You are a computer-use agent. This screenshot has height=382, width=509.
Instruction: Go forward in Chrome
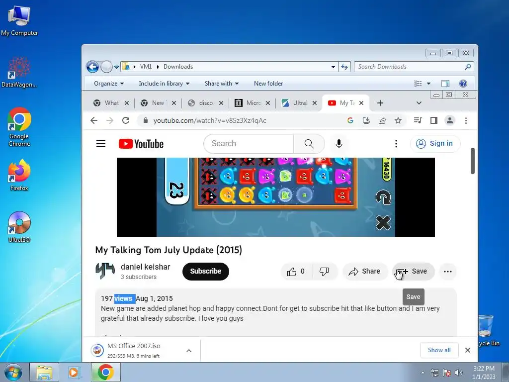coord(110,120)
